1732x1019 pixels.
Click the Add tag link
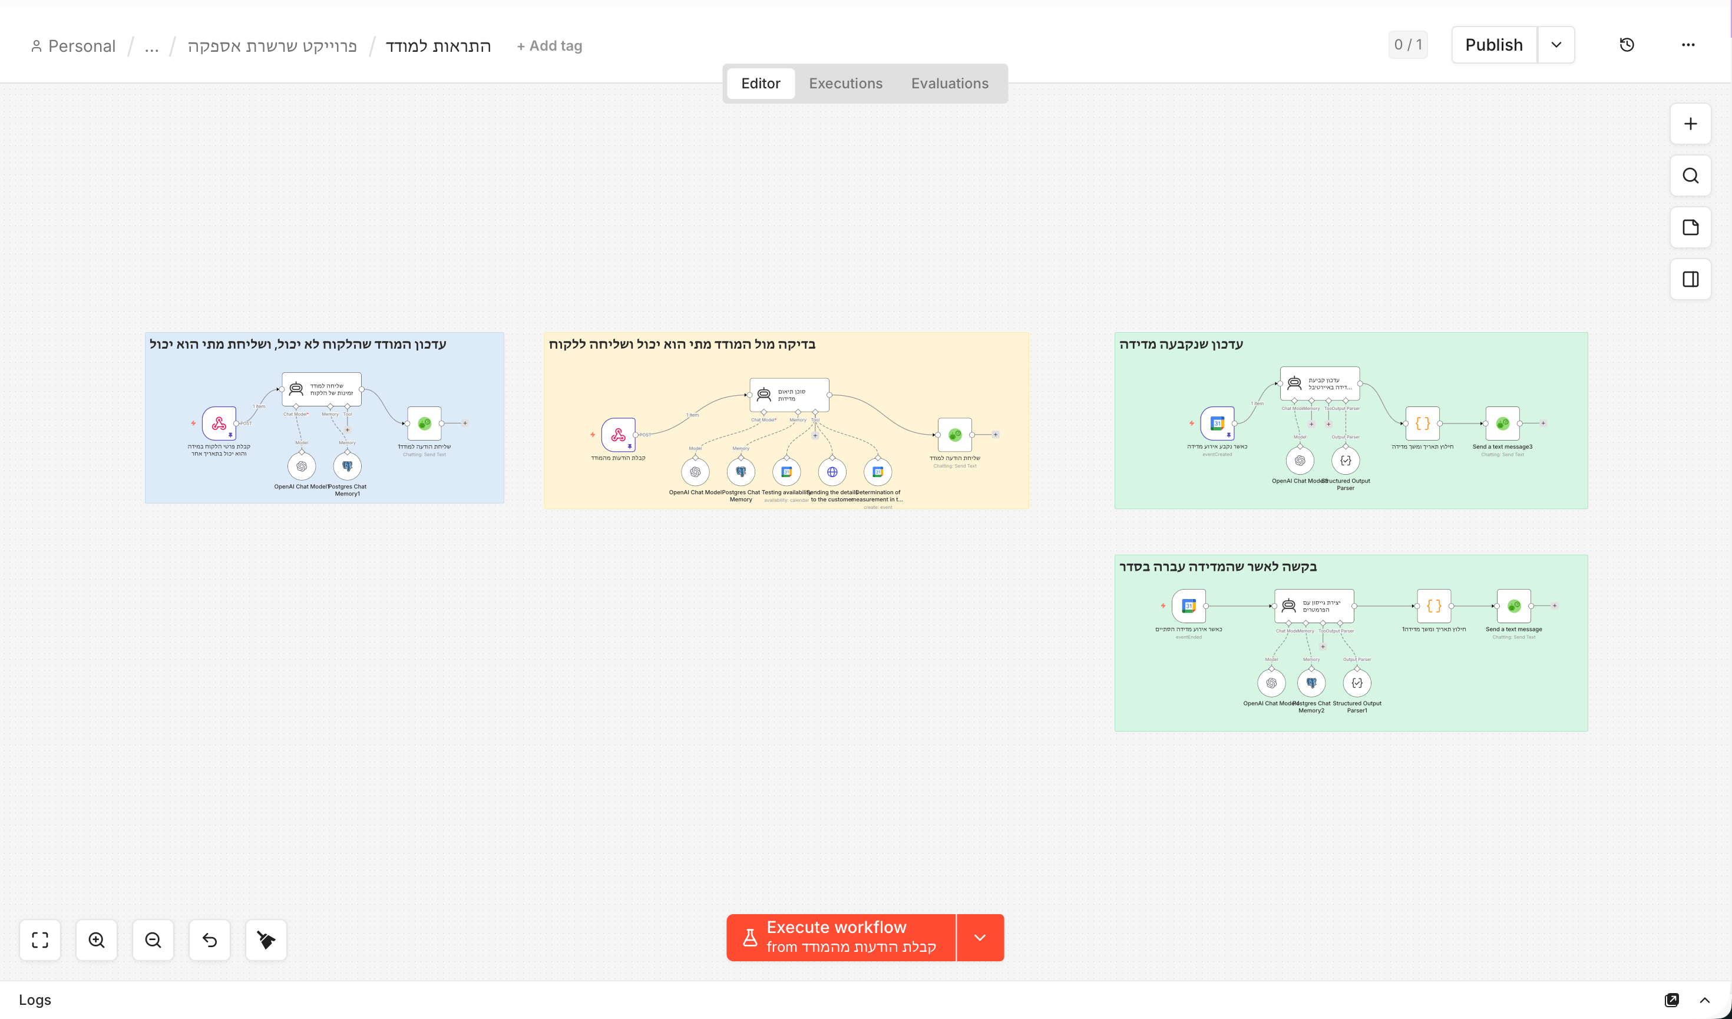[x=549, y=46]
